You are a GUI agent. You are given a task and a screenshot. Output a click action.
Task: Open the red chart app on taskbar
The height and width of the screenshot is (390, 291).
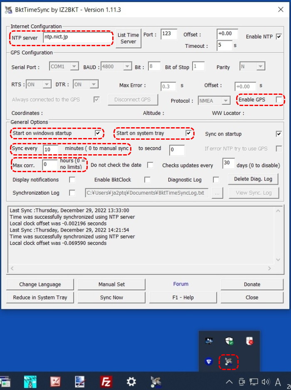pos(55,382)
